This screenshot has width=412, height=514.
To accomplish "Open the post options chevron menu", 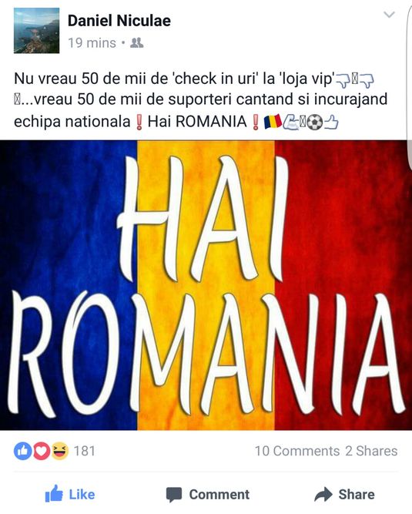I will tap(389, 15).
